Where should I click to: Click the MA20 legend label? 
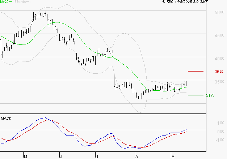click(4, 2)
